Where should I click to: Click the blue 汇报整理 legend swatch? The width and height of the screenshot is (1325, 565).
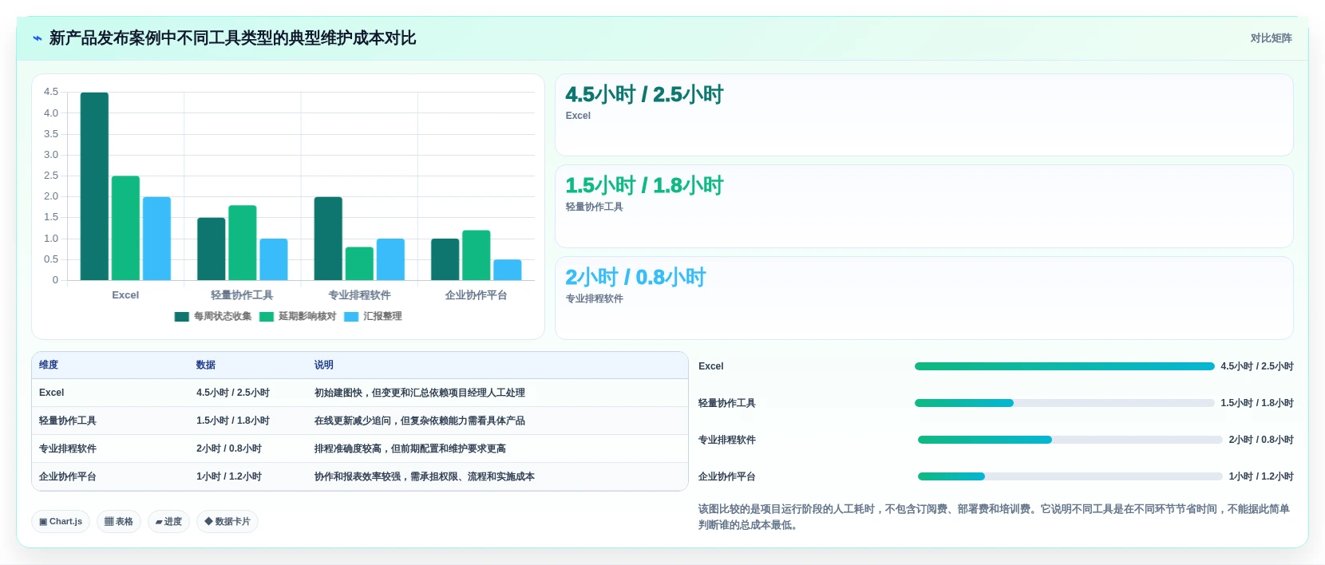point(351,317)
